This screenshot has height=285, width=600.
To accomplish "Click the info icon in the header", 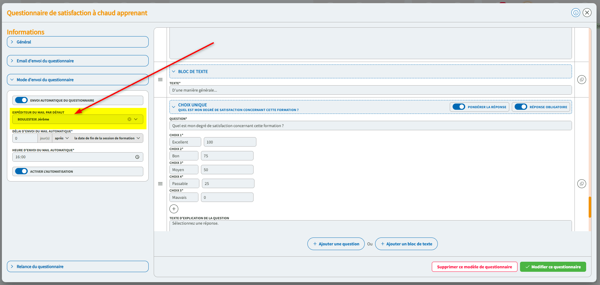I will [575, 13].
